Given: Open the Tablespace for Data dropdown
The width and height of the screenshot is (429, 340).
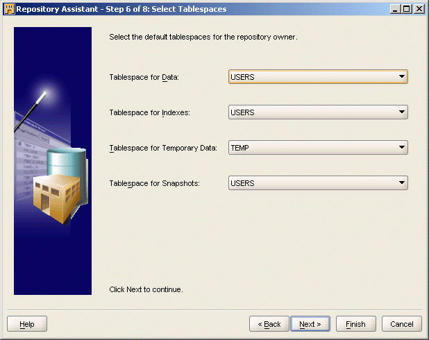Looking at the screenshot, I should point(318,77).
